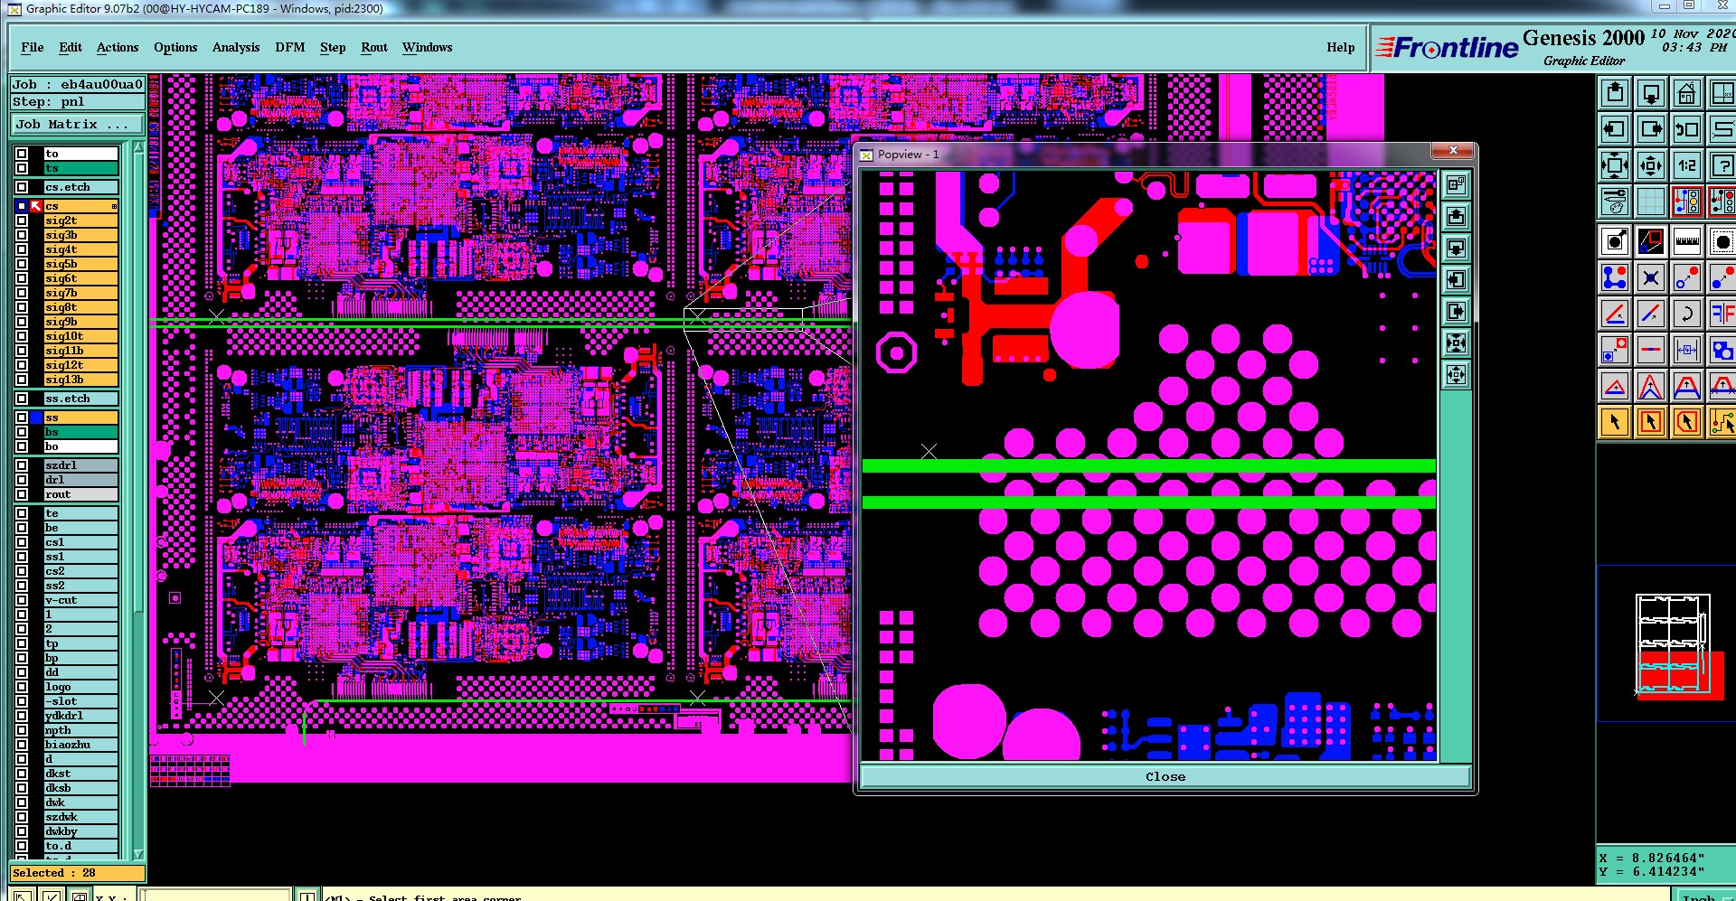1736x901 pixels.
Task: Open the DFM menu
Action: (x=289, y=47)
